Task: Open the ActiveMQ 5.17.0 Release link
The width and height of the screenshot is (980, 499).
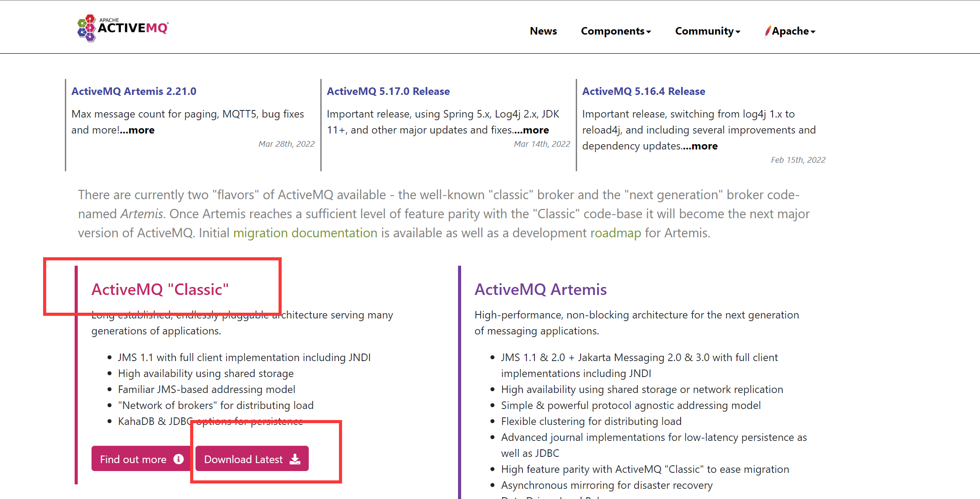Action: (388, 91)
